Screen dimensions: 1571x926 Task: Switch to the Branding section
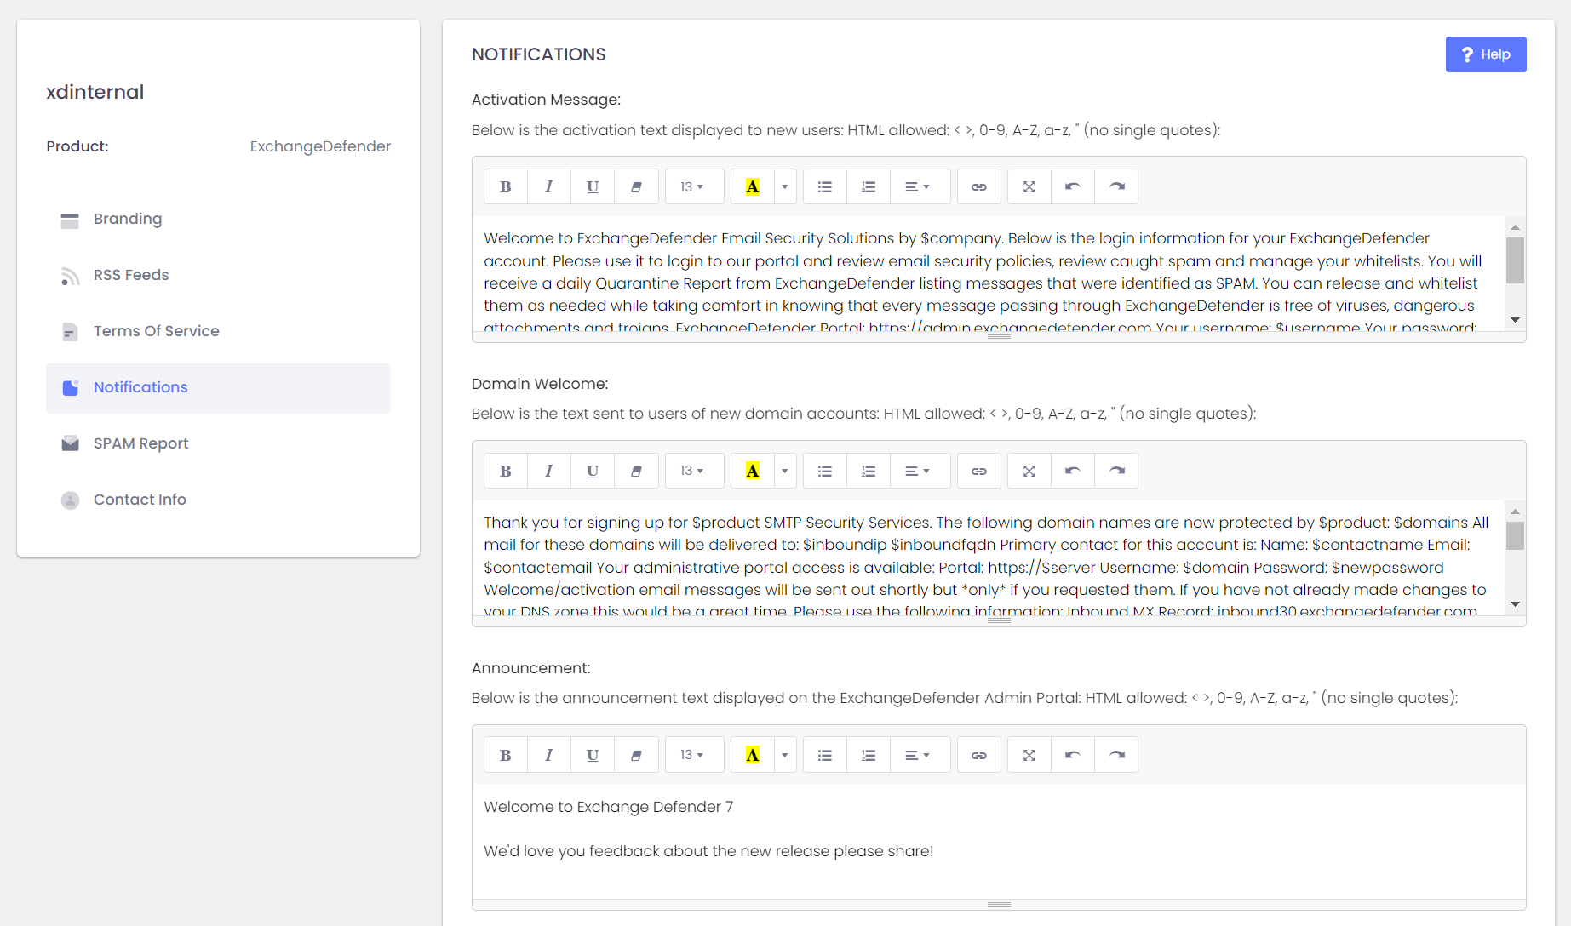(127, 219)
